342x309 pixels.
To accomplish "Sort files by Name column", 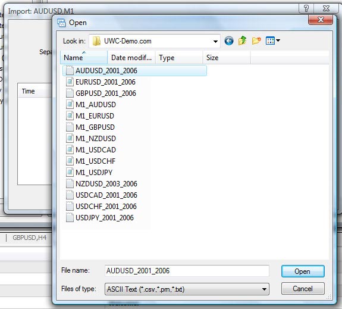I will point(84,57).
